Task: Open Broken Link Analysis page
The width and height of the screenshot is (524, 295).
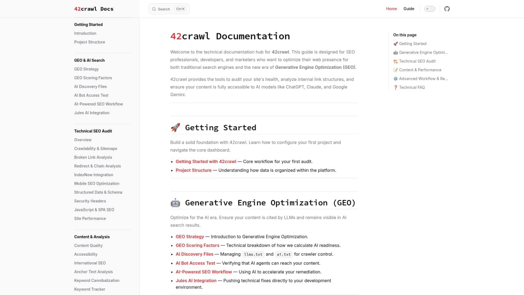Action: click(93, 157)
